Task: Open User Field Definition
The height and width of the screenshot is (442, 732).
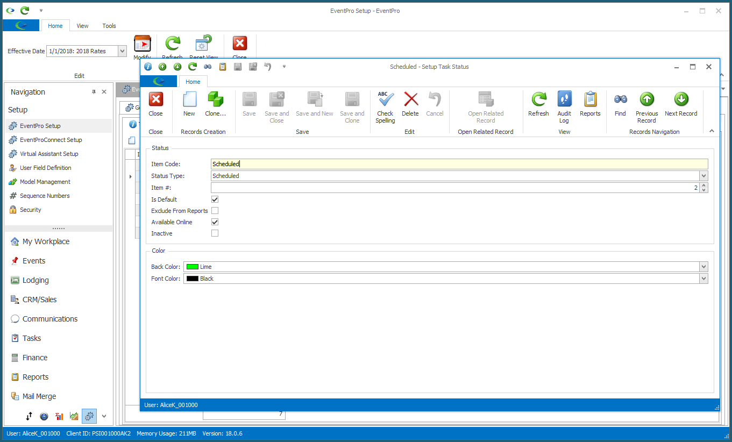Action: pos(59,168)
